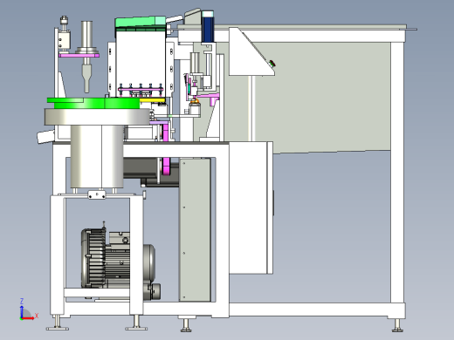Pick the wide gray ring under the green disk

pos(97,117)
